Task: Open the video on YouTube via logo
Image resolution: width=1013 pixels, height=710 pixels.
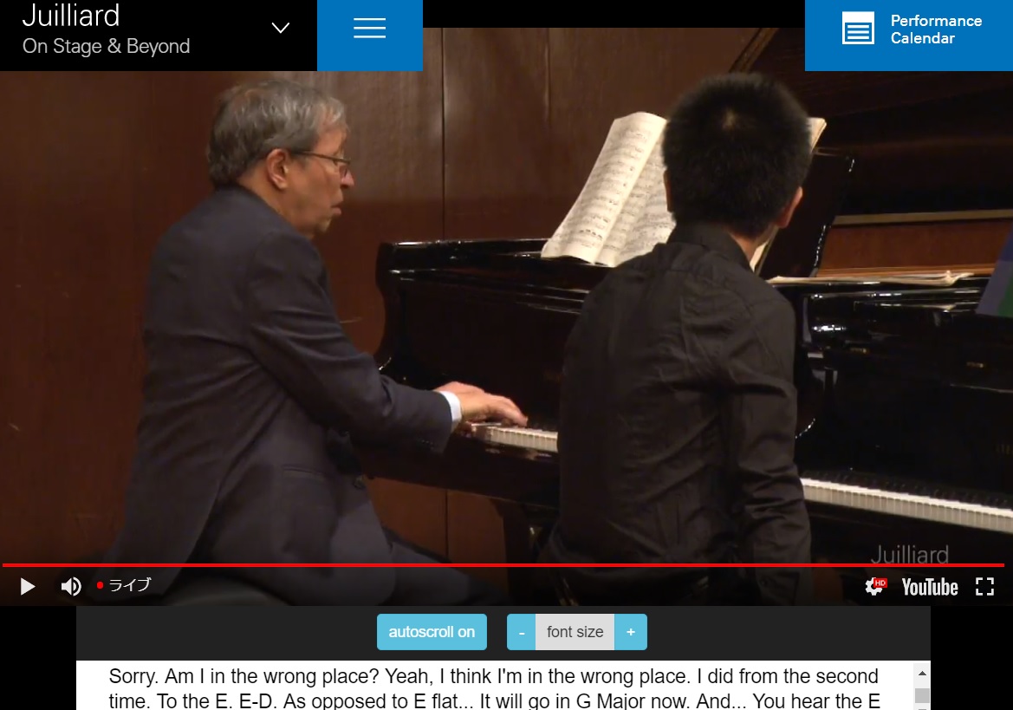Action: point(930,587)
